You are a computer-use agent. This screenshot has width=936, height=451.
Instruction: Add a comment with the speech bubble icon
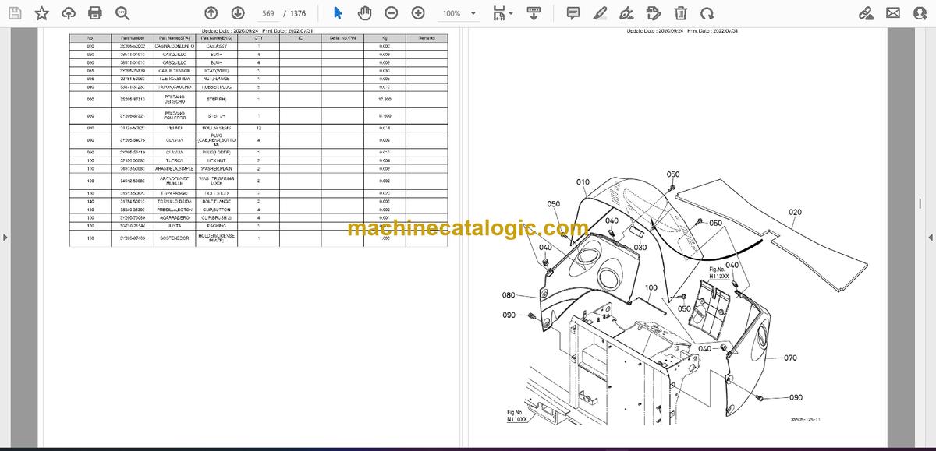tap(573, 13)
